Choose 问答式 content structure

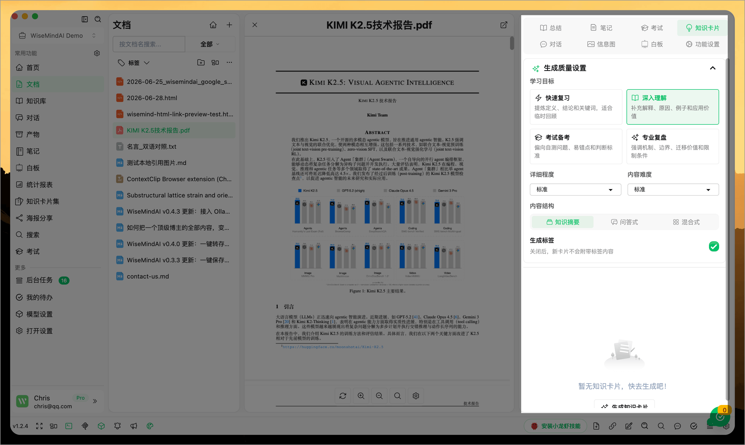click(625, 222)
